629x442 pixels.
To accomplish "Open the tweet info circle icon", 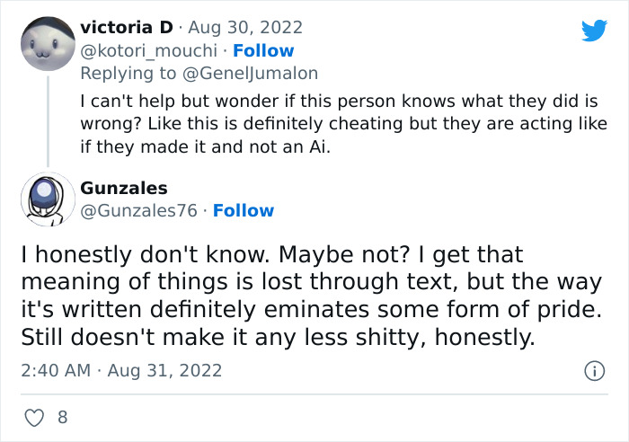I will coord(593,370).
